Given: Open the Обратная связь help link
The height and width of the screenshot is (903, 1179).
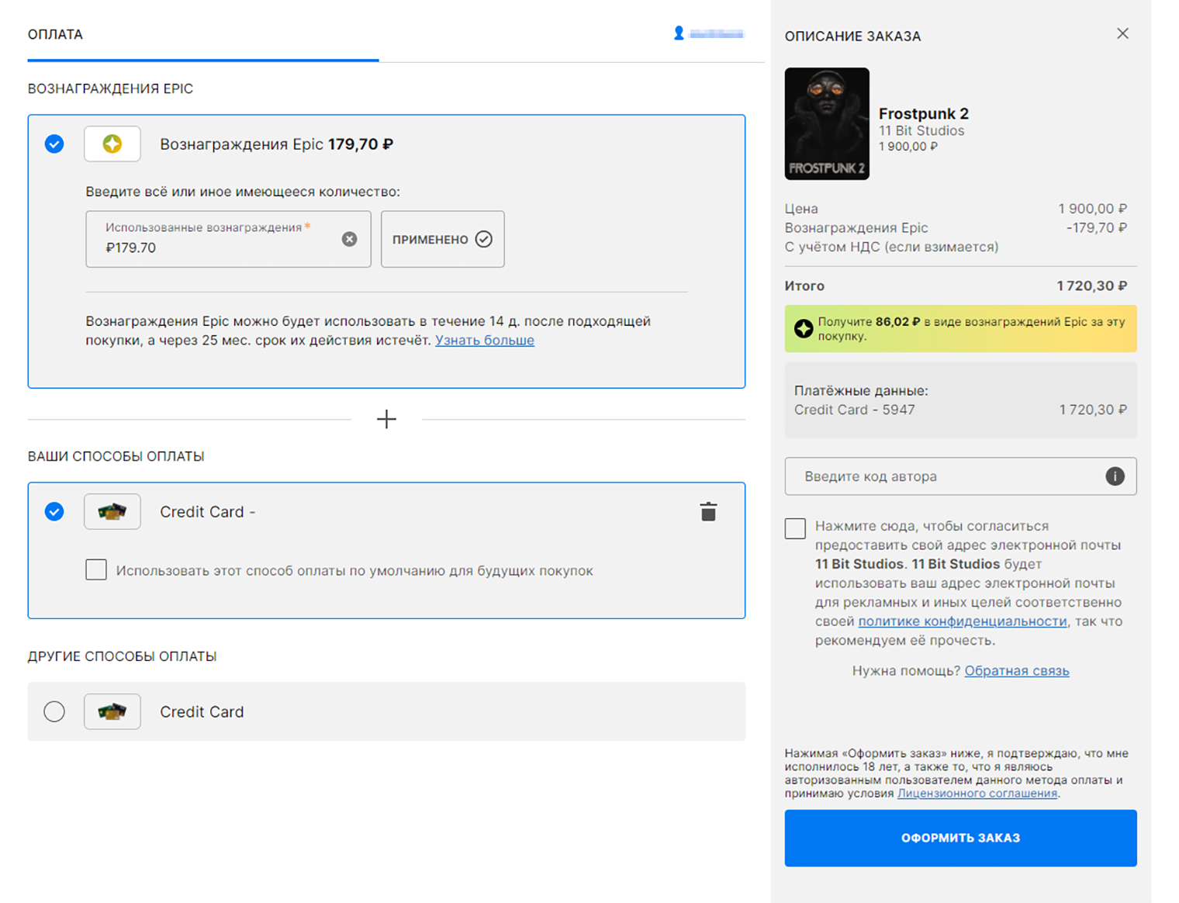Looking at the screenshot, I should [x=1017, y=671].
